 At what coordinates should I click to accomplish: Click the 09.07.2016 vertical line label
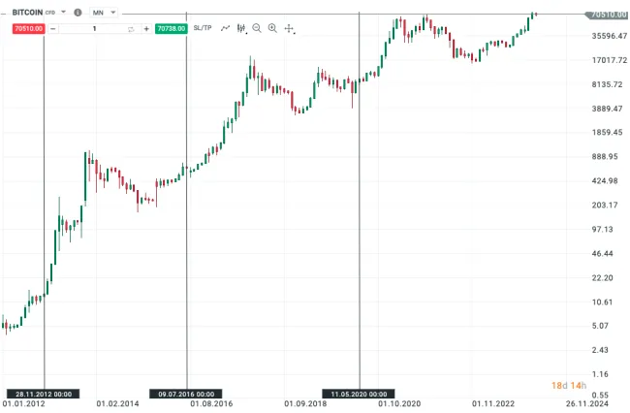point(186,394)
